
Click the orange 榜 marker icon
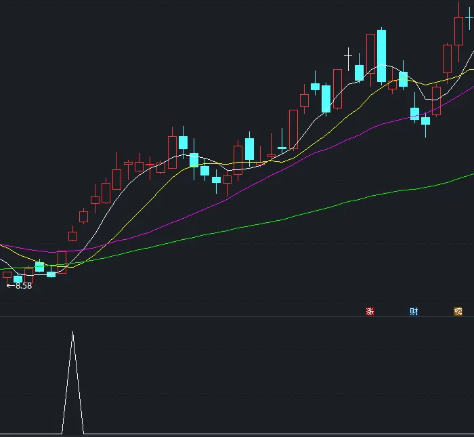click(458, 311)
